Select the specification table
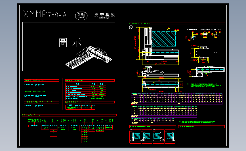The image size is (246, 151). [86, 92]
